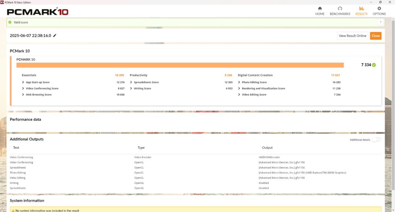Click the AMDh264Encoder output value

click(269, 157)
